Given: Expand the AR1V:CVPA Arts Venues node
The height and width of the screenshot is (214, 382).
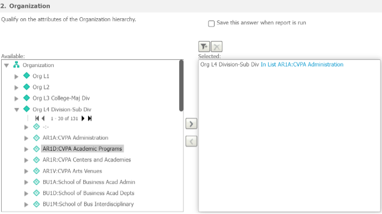Looking at the screenshot, I should point(26,171).
